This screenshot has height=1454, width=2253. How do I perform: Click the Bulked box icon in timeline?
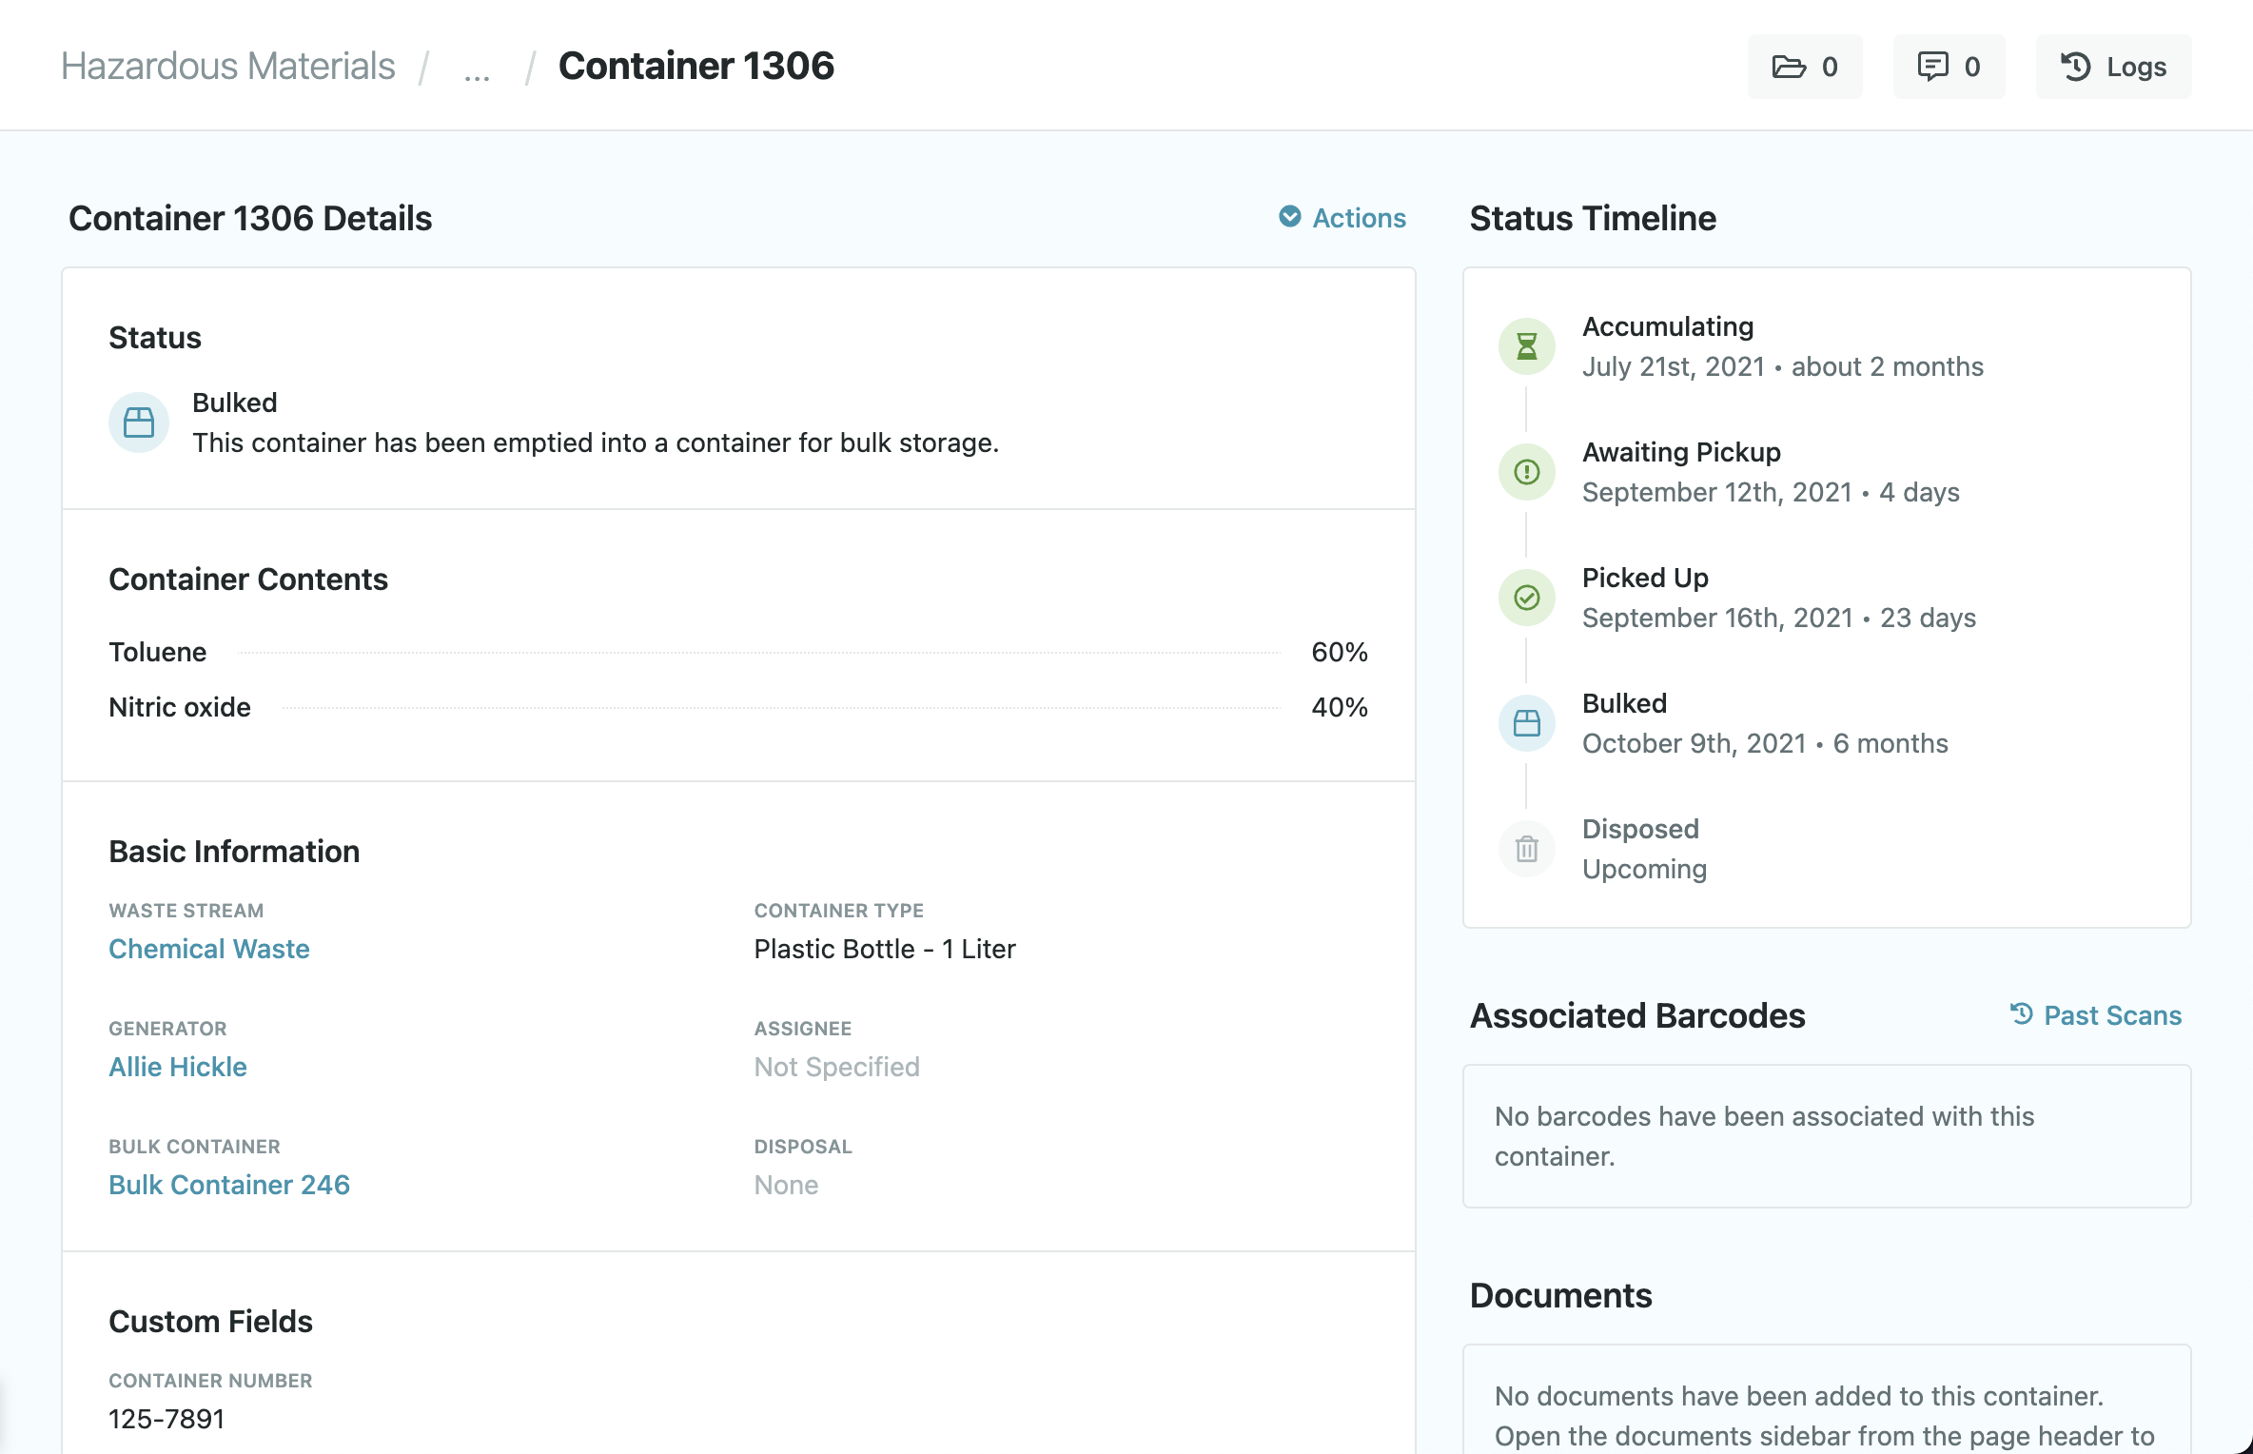coord(1526,723)
